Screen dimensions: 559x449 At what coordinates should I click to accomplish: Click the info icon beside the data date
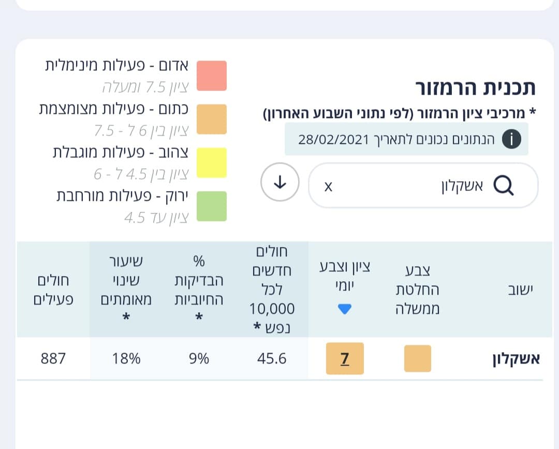[x=511, y=139]
